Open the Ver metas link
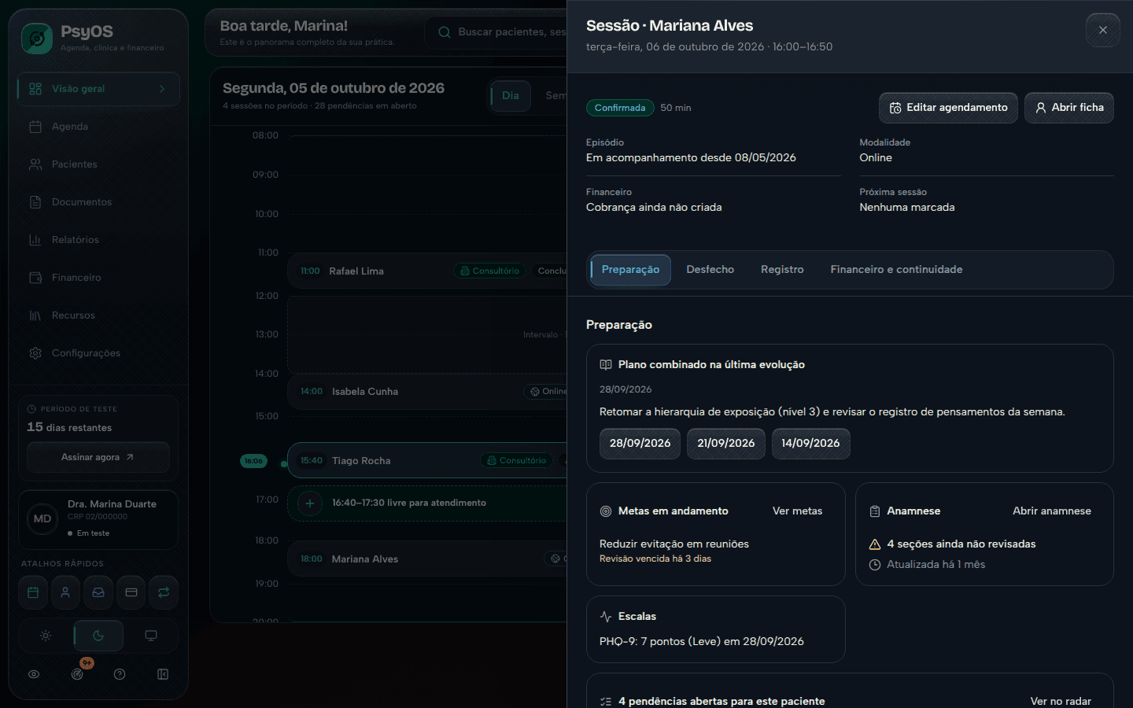 point(797,511)
